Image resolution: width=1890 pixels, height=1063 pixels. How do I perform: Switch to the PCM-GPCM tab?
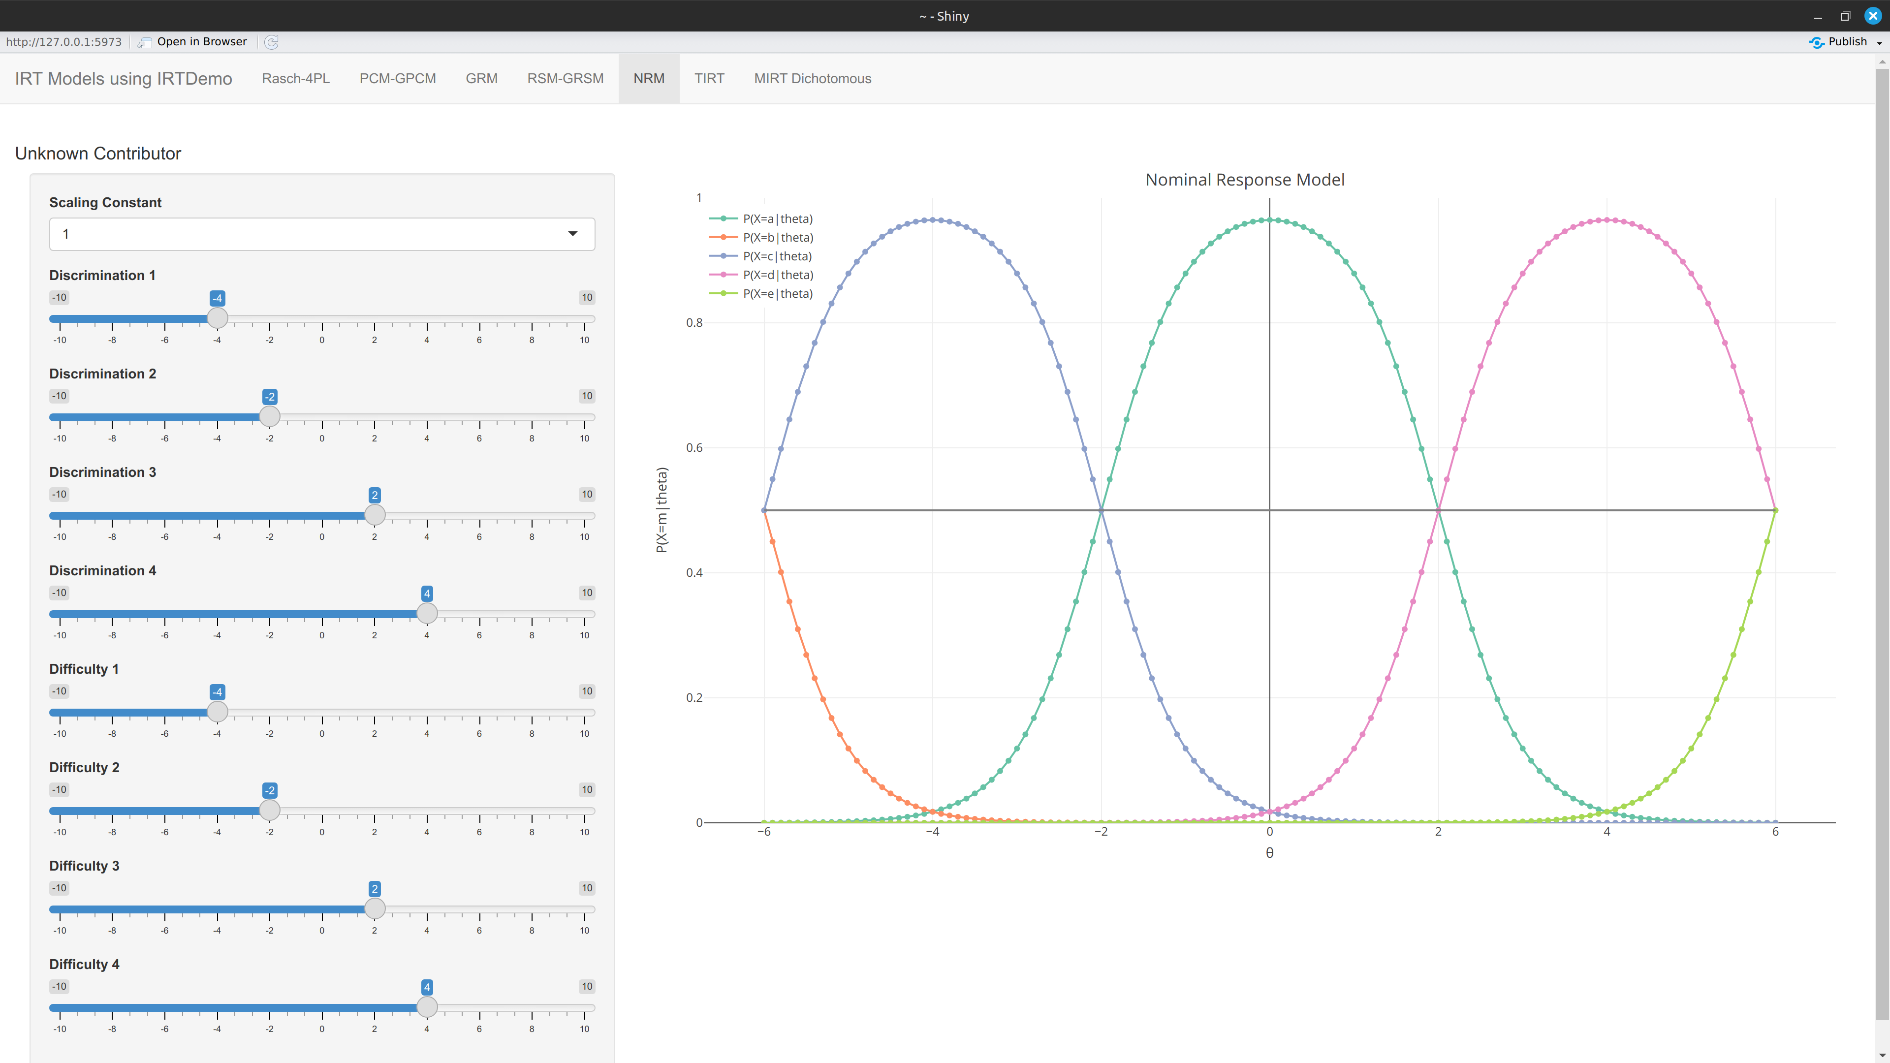pos(398,79)
